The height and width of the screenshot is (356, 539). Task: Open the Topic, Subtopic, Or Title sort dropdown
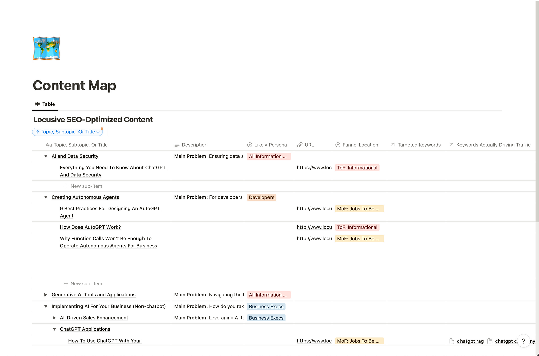67,132
